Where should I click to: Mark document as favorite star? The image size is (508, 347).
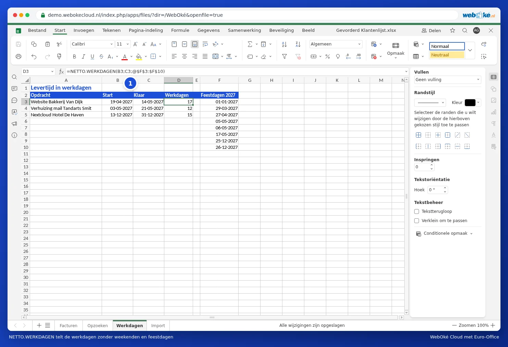[x=453, y=30]
